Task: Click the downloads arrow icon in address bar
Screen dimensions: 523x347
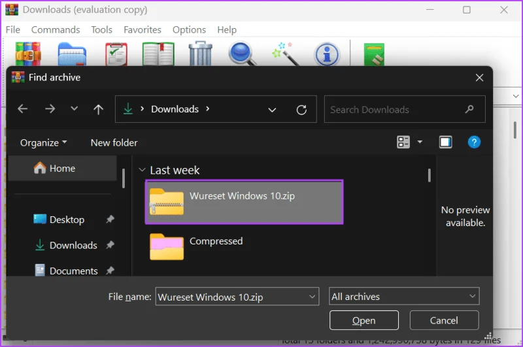Action: coord(128,109)
